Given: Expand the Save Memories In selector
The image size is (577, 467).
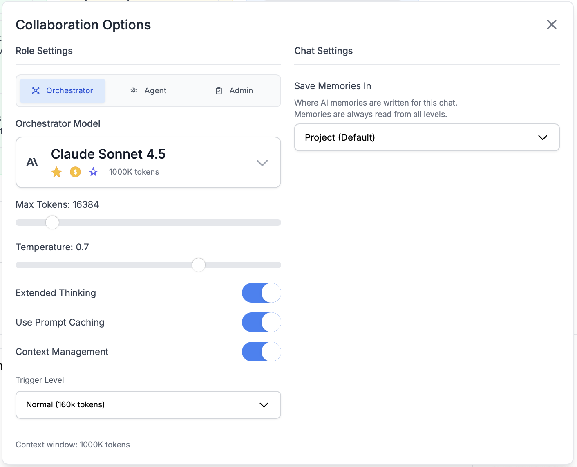Looking at the screenshot, I should [427, 137].
